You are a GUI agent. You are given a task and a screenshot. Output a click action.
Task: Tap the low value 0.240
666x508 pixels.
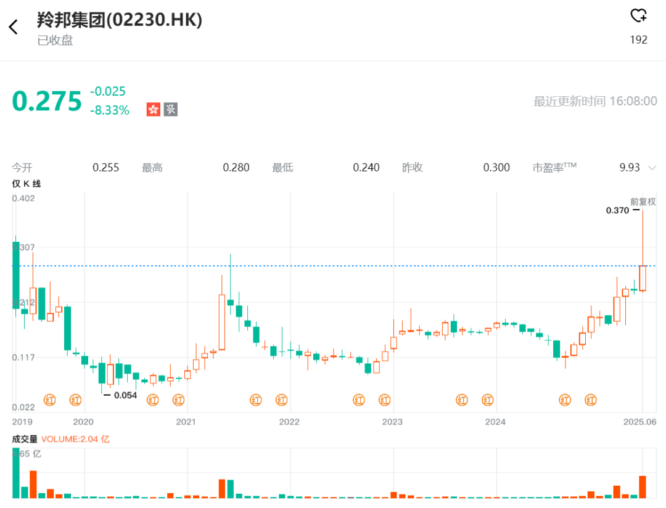pos(366,168)
